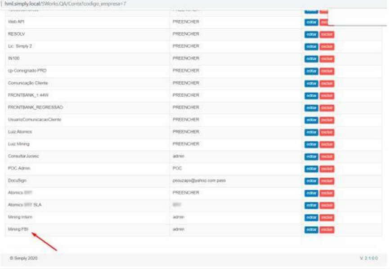Edit the ConsultarJucesc account
This screenshot has height=269, width=390.
pyautogui.click(x=311, y=157)
